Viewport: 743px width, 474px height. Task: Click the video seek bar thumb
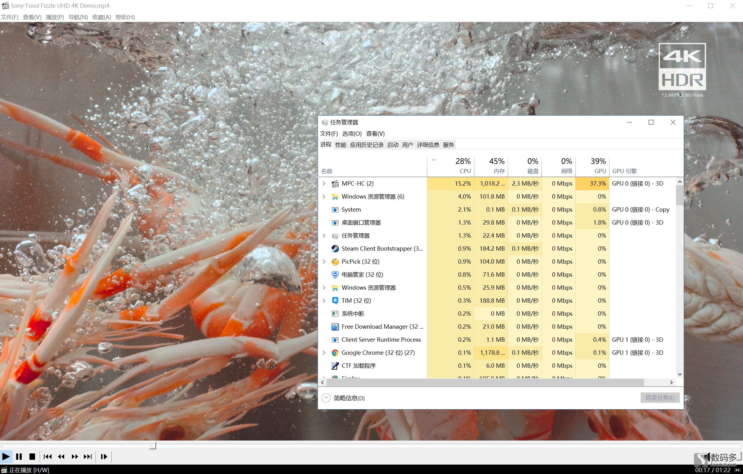click(x=153, y=446)
